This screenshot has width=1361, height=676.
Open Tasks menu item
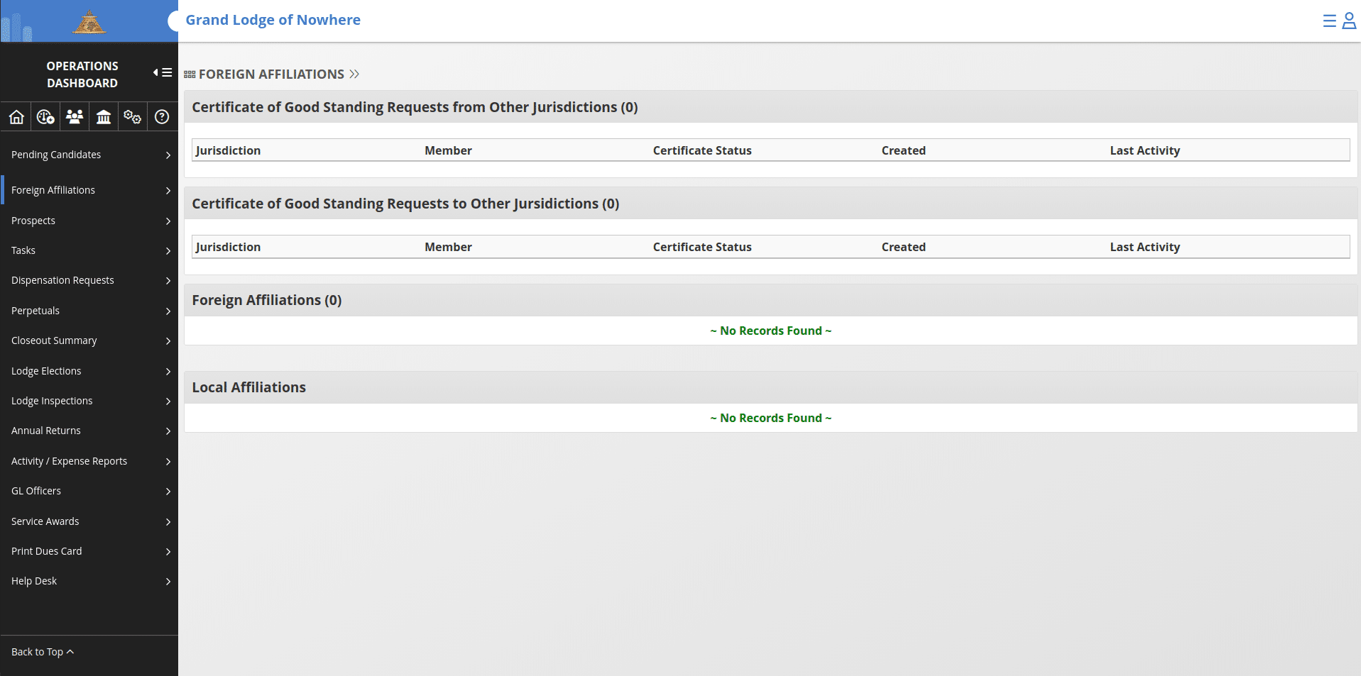[89, 250]
